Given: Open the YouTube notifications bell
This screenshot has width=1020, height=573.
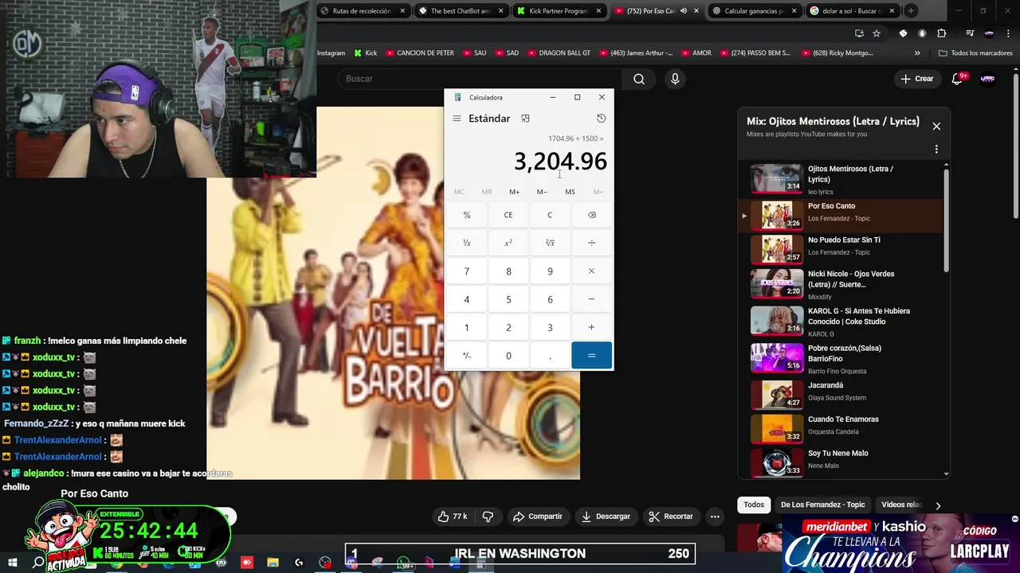Looking at the screenshot, I should click(x=959, y=79).
